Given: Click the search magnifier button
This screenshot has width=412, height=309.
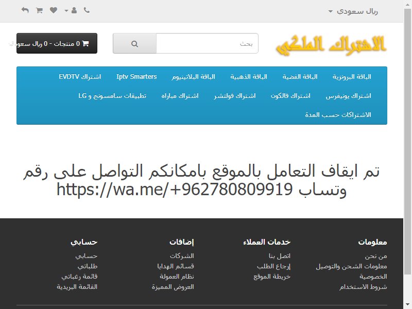Looking at the screenshot, I should click(135, 44).
